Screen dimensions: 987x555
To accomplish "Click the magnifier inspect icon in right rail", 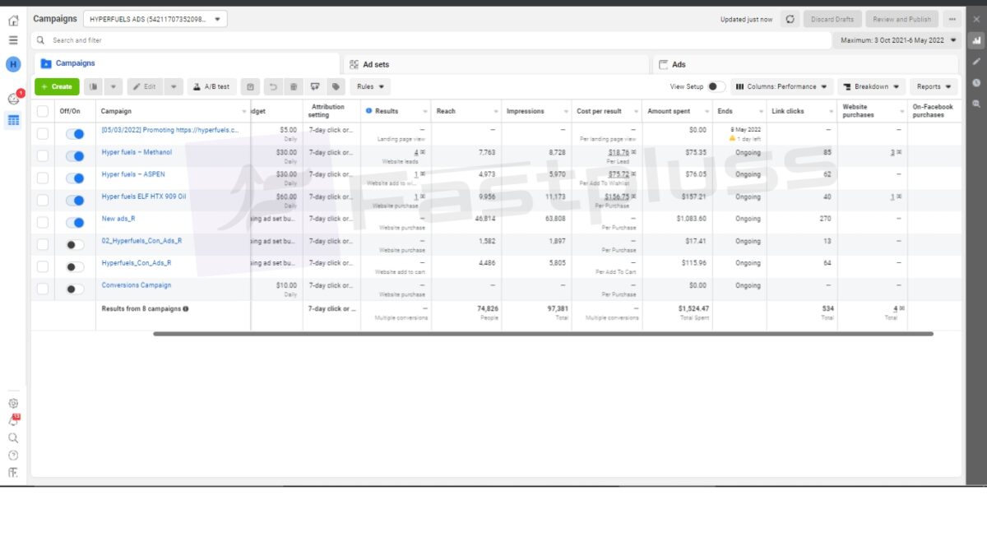I will point(976,104).
